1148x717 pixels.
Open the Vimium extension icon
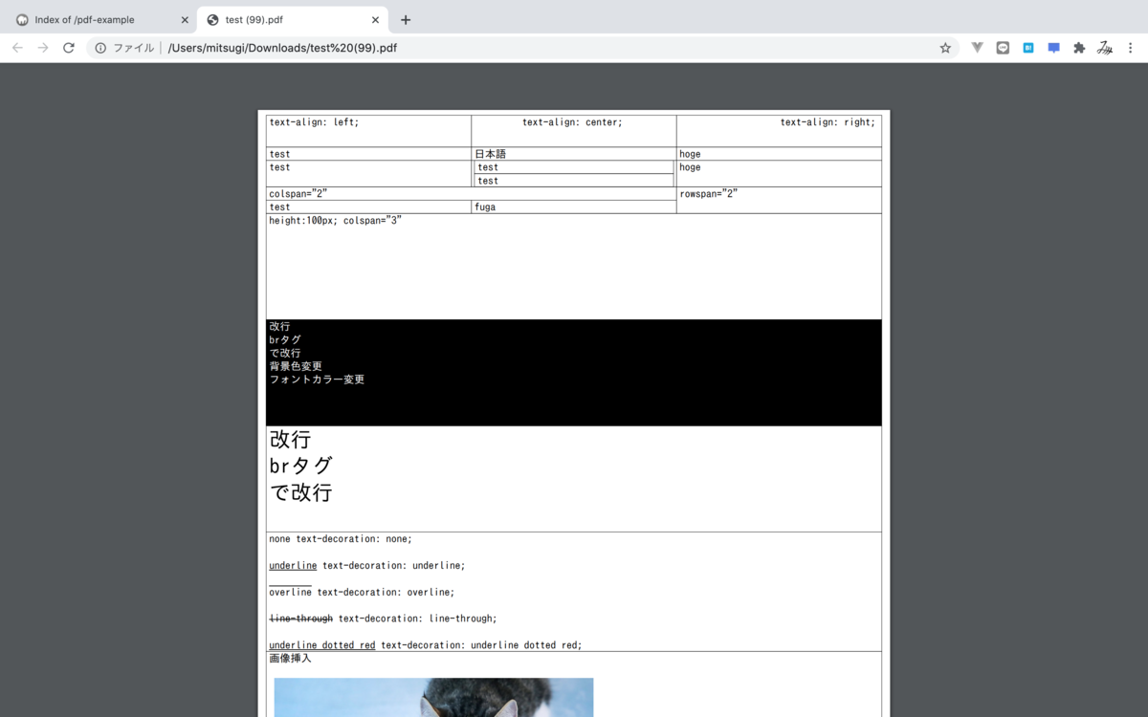tap(977, 47)
